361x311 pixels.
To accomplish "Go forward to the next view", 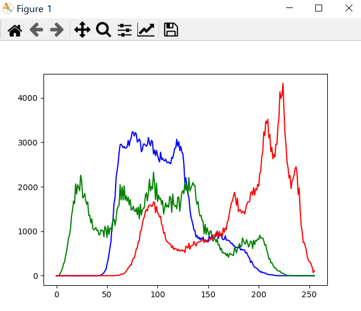I will pyautogui.click(x=57, y=30).
